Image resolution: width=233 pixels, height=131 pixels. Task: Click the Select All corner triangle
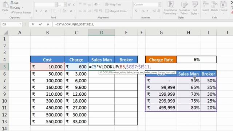point(6,32)
